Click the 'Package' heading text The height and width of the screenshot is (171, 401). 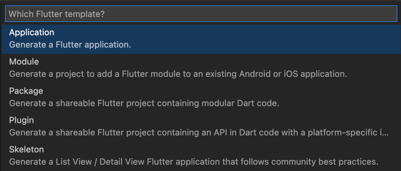coord(26,91)
